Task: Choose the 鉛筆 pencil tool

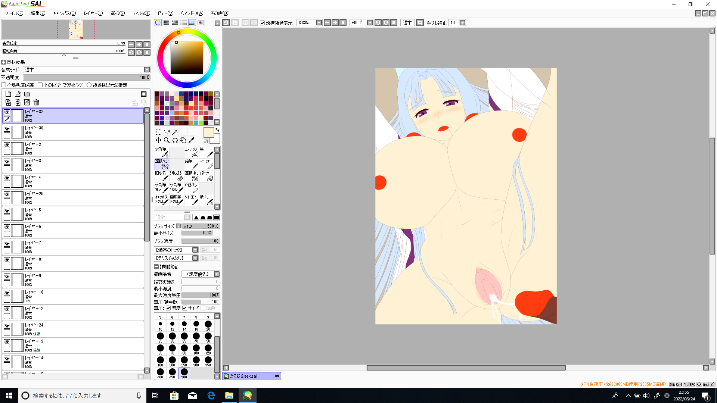Action: tap(192, 164)
